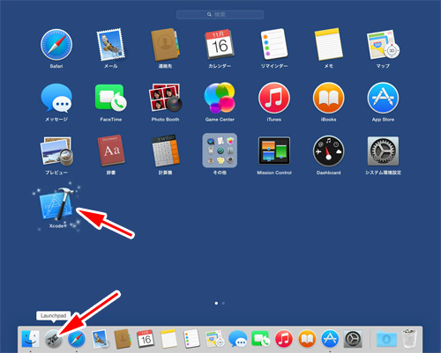The height and width of the screenshot is (353, 441).
Task: Open FaceTime in Launchpad grid
Action: click(110, 98)
